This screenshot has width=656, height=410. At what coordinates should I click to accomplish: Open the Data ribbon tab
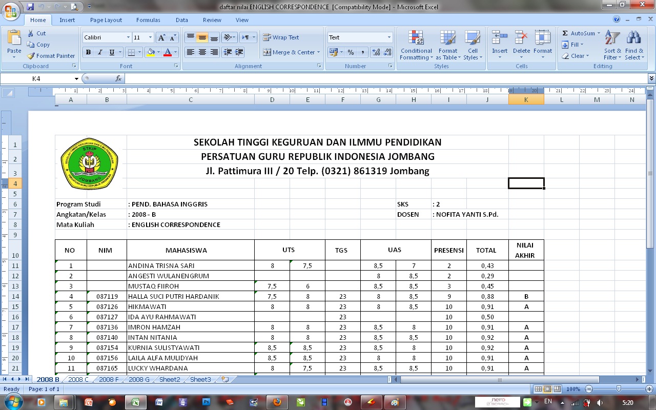tap(182, 20)
